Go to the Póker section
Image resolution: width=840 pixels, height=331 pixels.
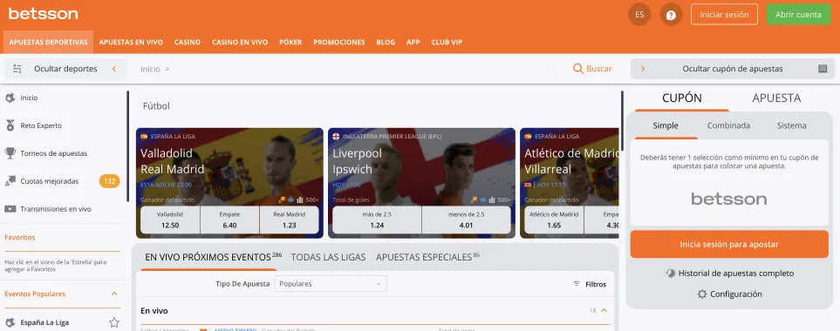point(290,42)
